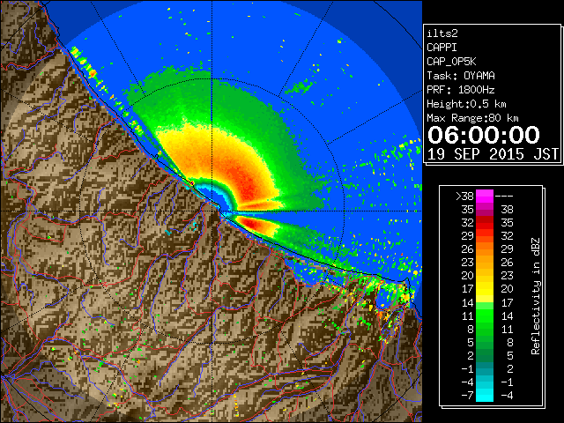Click the "Reflectivity in dBZ" legend title
The image size is (564, 423).
coord(536,296)
